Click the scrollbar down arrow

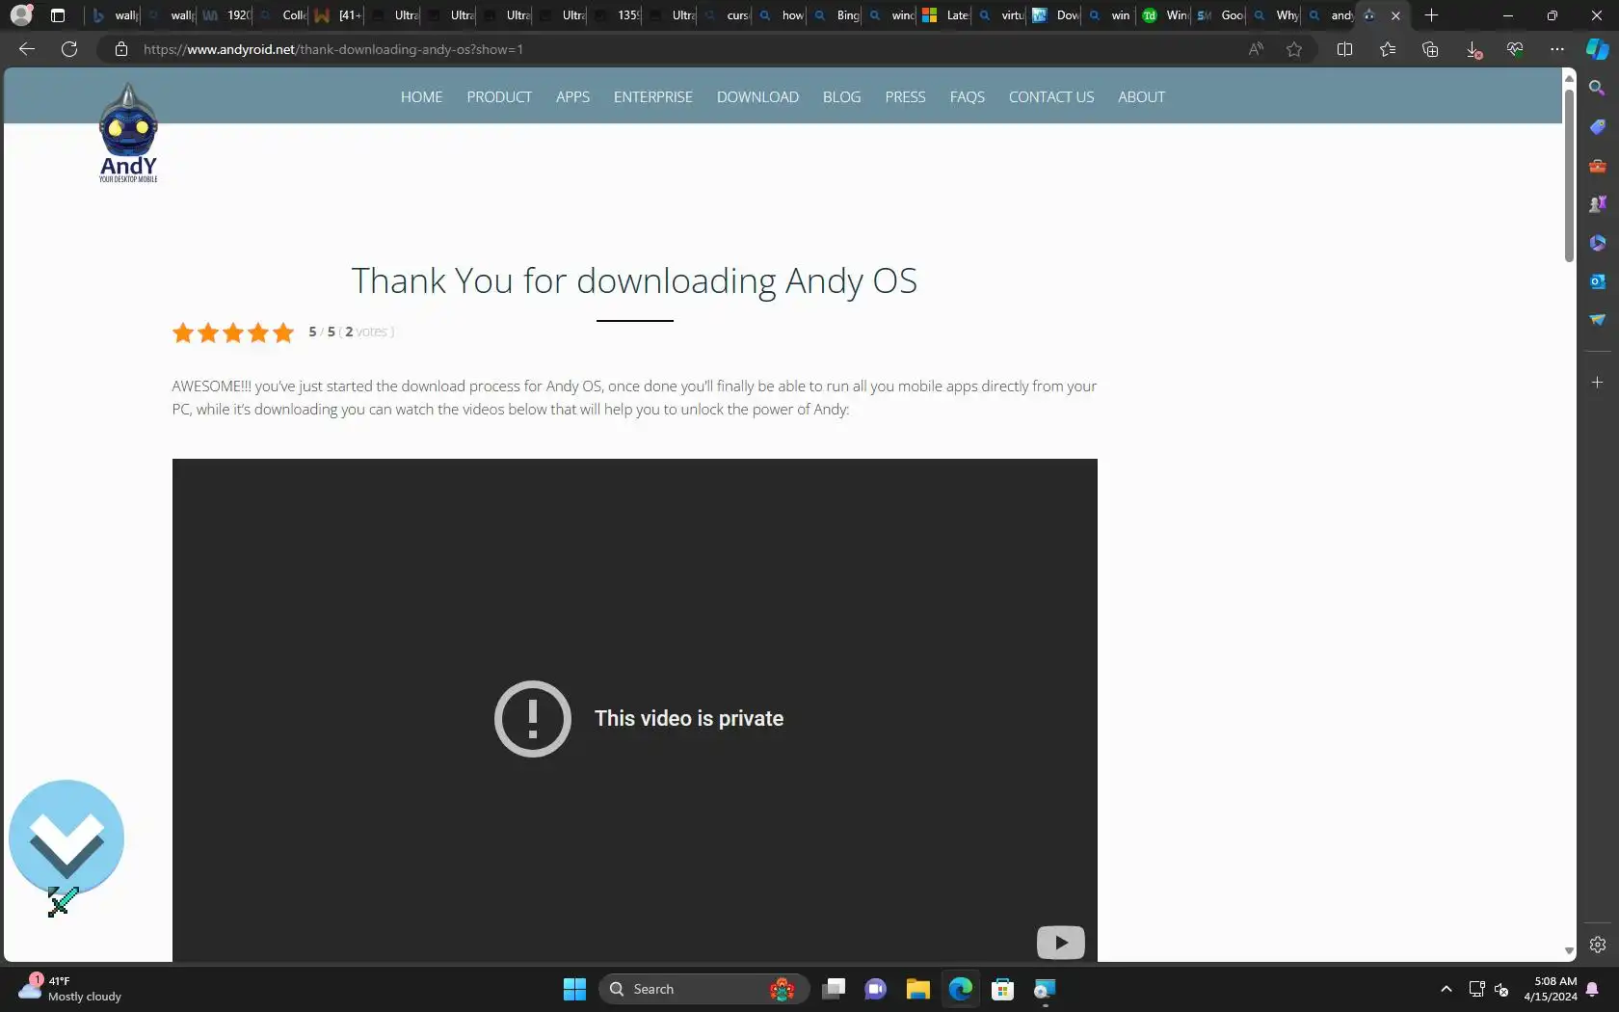coord(1569,951)
